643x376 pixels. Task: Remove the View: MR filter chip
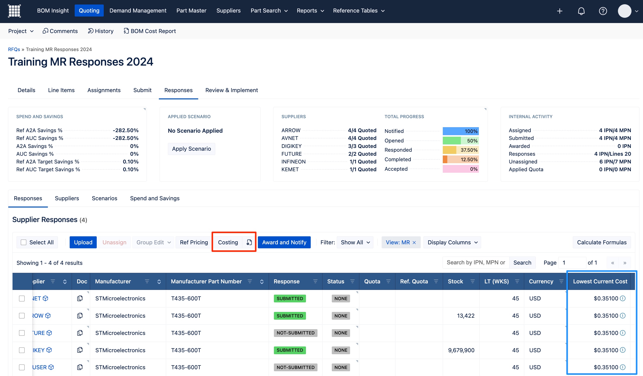pyautogui.click(x=414, y=242)
